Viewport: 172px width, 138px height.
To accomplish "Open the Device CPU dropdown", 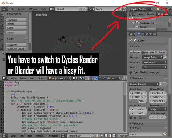I will [154, 67].
